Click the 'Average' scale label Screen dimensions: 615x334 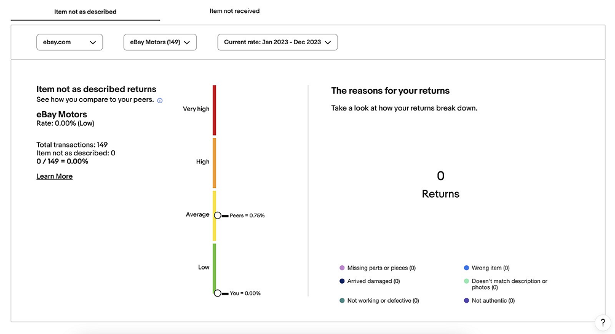click(x=197, y=214)
